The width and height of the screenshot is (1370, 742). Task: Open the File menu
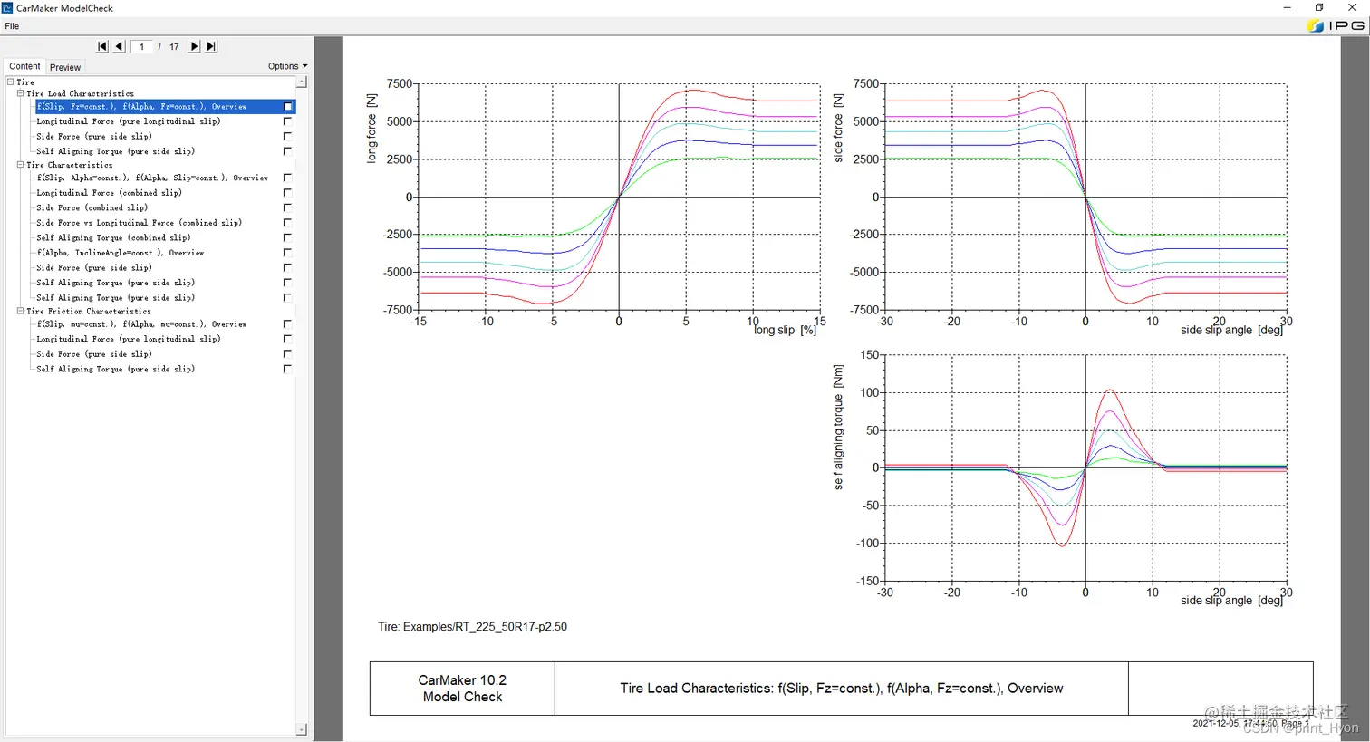pos(12,26)
